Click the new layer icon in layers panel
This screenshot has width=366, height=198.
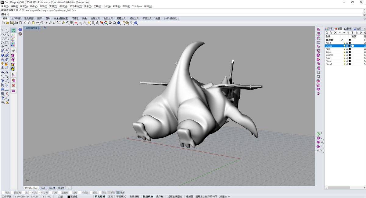(x=327, y=33)
